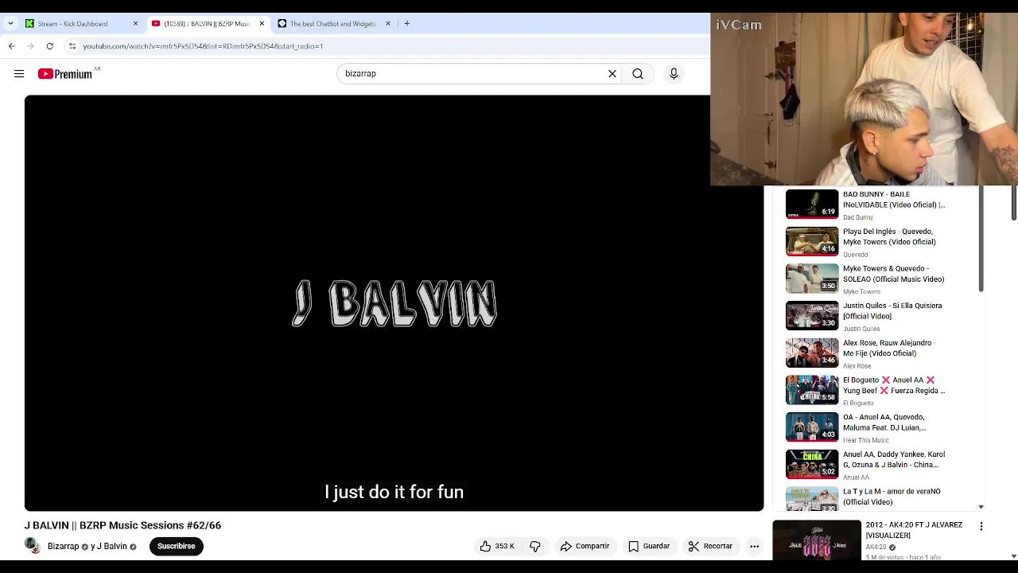Open Alex Rose, Rauw Alejandro Me Fije thumbnail
The image size is (1018, 573).
coord(812,353)
